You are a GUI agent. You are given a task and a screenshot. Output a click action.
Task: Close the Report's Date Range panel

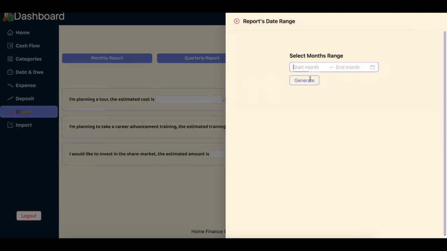point(236,21)
